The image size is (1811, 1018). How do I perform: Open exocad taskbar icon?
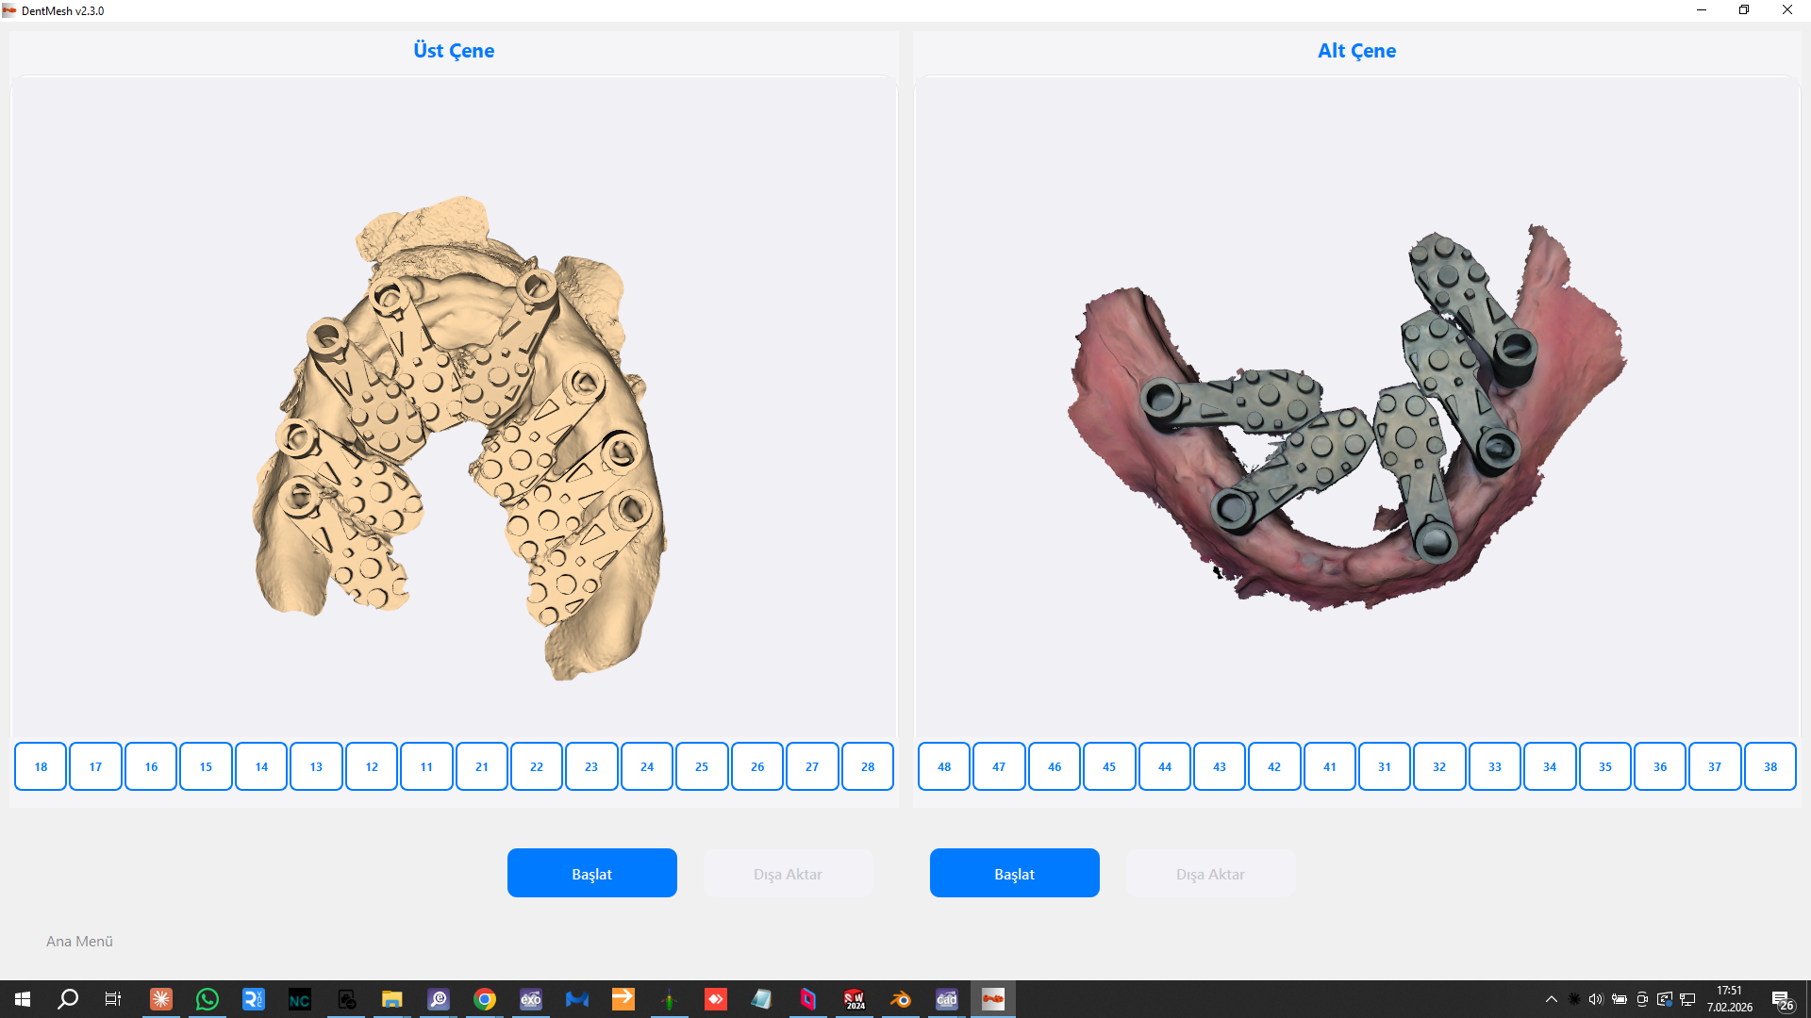pos(531,999)
